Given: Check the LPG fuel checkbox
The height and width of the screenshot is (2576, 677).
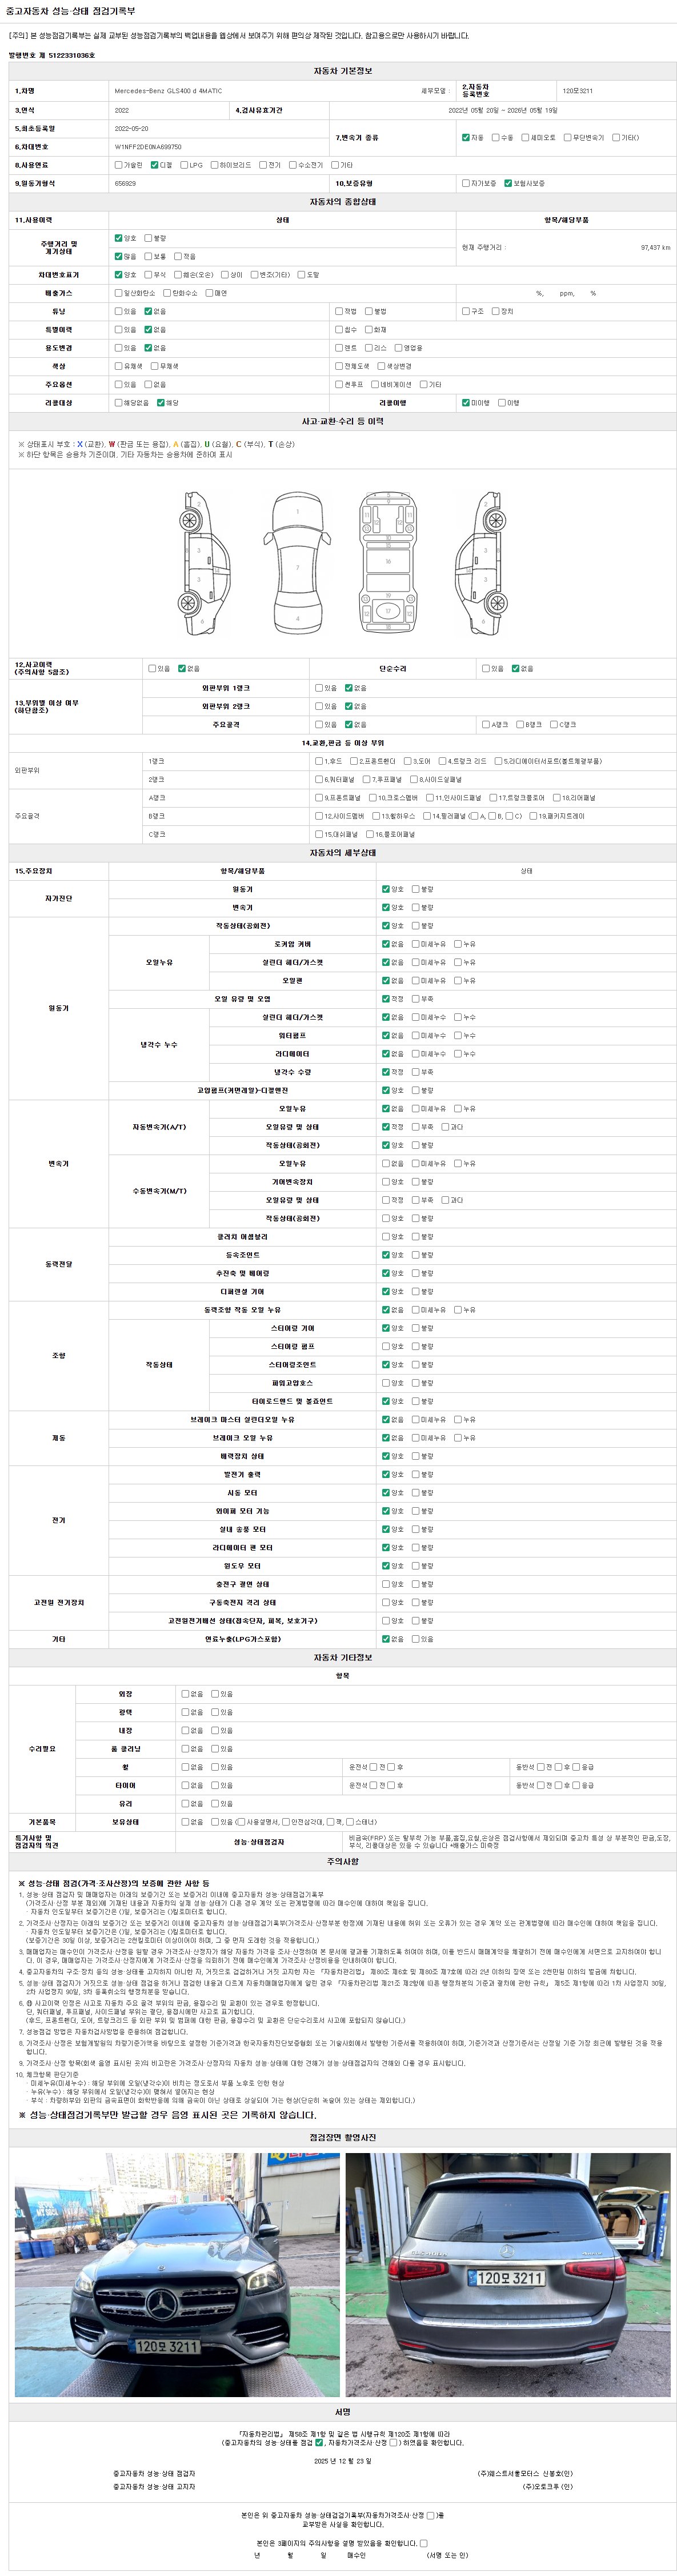Looking at the screenshot, I should [184, 165].
